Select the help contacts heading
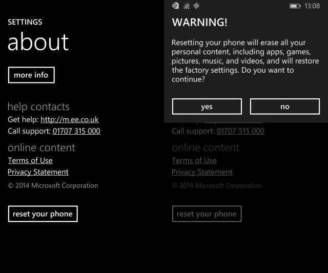The height and width of the screenshot is (273, 328). tap(38, 107)
